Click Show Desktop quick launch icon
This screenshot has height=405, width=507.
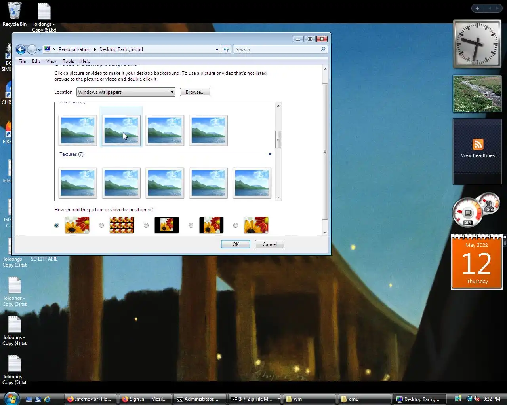point(29,399)
